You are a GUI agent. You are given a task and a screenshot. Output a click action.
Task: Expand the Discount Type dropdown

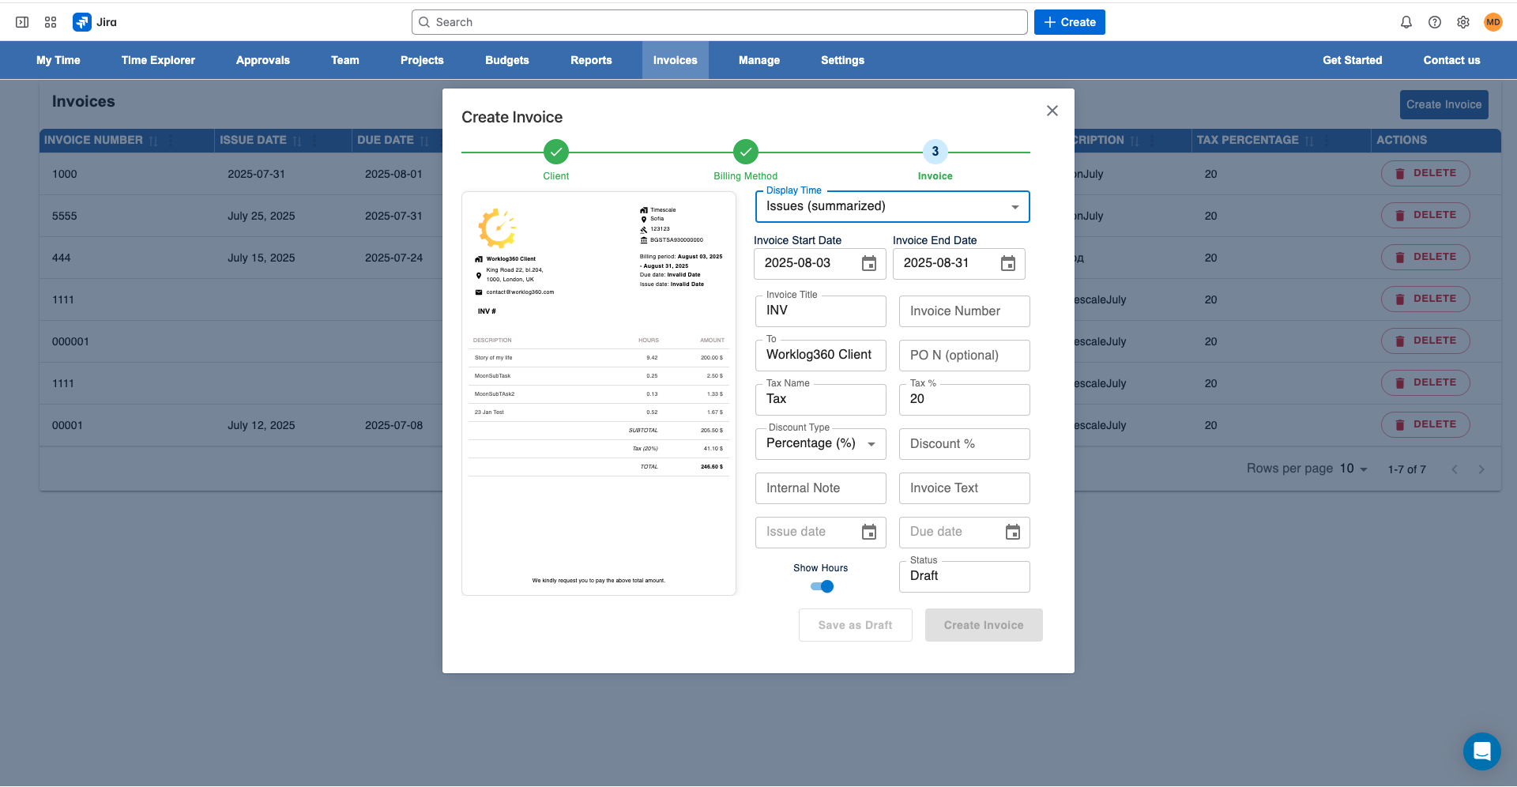click(821, 444)
